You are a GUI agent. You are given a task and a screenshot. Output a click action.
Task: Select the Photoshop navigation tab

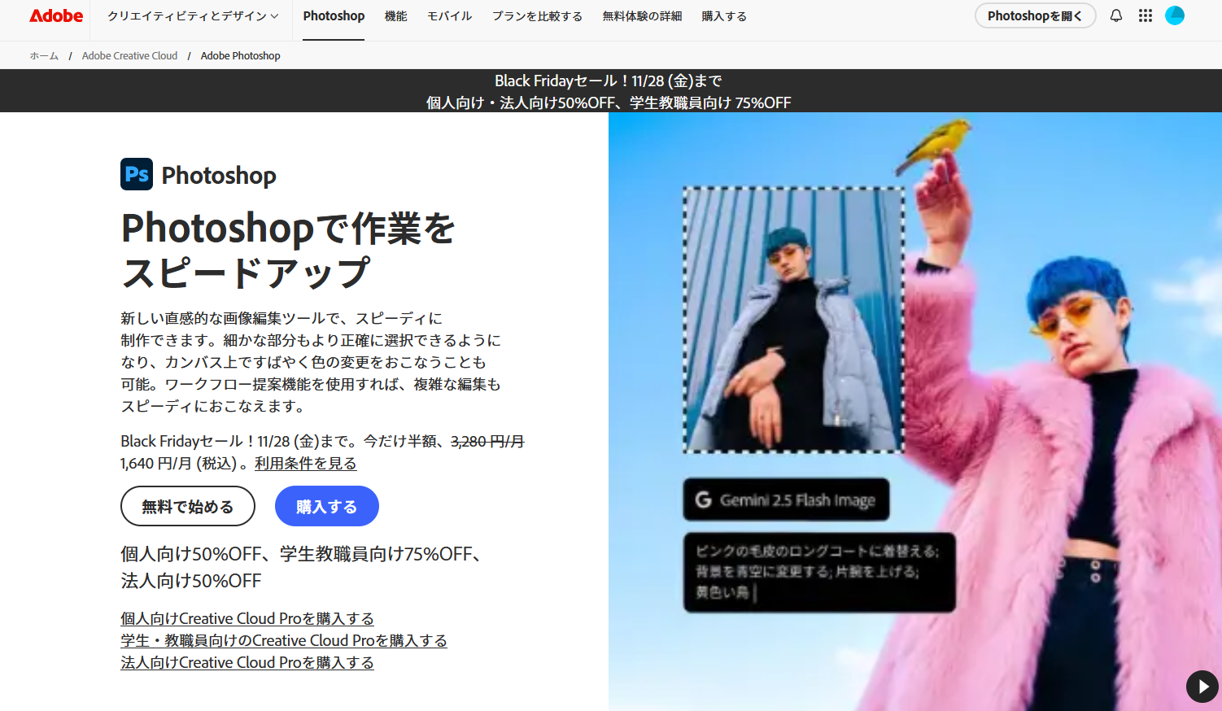334,16
